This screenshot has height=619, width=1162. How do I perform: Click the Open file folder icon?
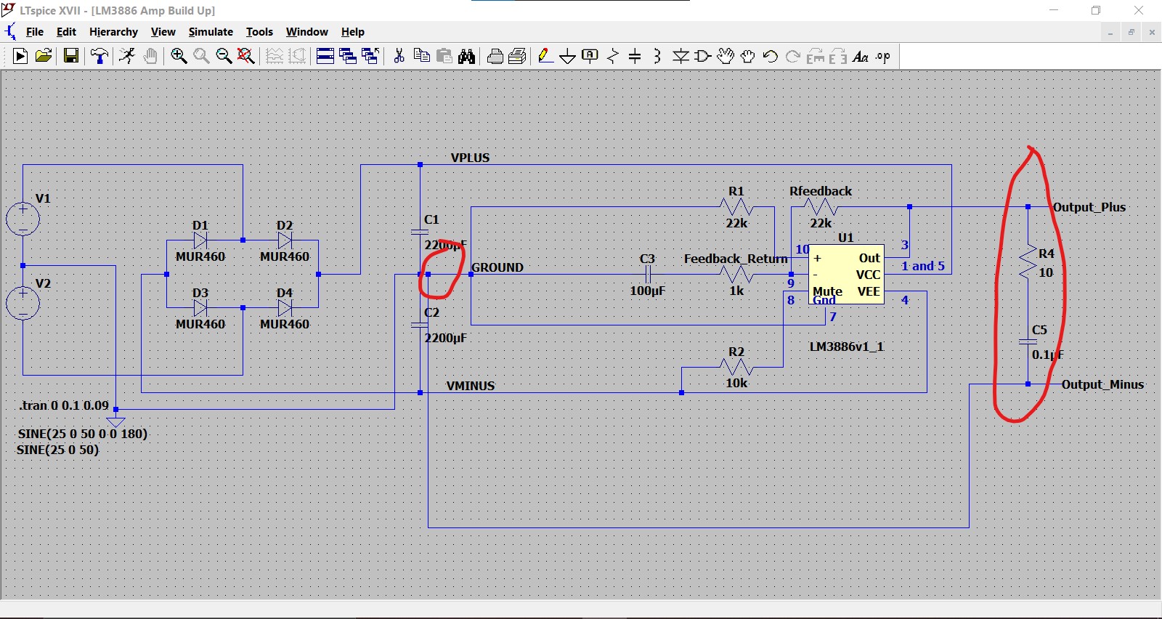coord(44,56)
